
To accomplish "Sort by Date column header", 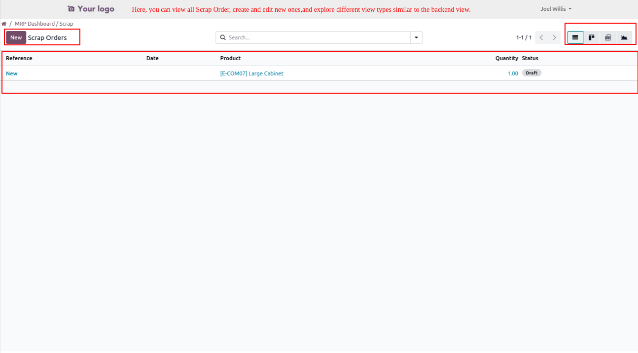I will [152, 58].
